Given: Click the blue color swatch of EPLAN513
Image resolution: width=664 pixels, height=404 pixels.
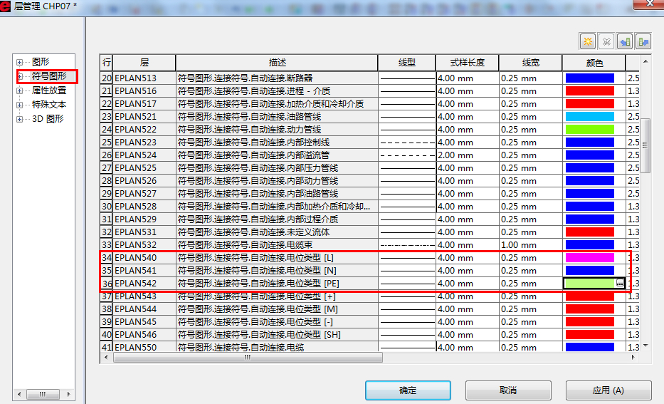Looking at the screenshot, I should coord(589,78).
